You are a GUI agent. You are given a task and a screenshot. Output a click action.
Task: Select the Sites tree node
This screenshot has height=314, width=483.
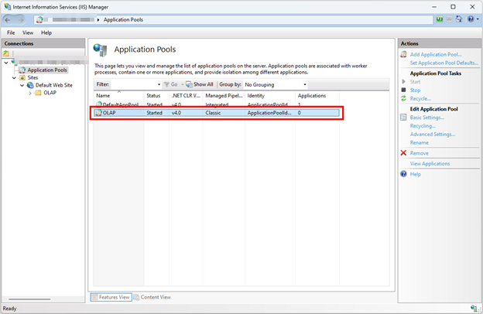click(x=33, y=77)
